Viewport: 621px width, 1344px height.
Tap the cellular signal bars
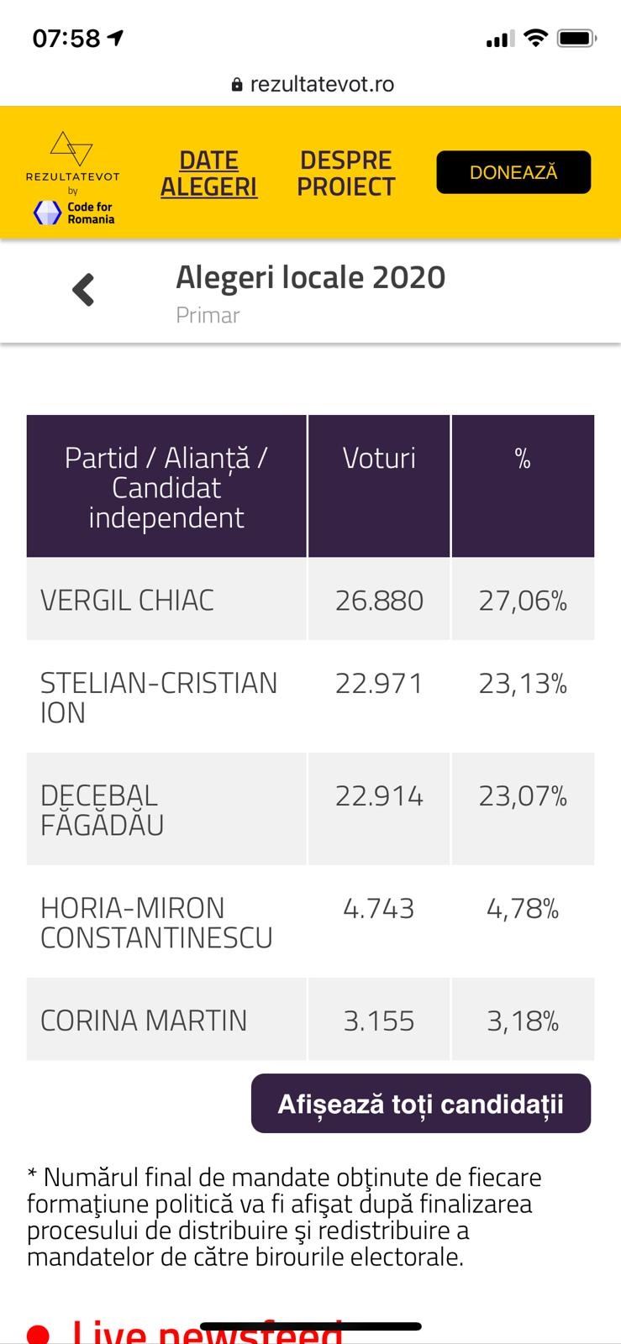click(499, 39)
